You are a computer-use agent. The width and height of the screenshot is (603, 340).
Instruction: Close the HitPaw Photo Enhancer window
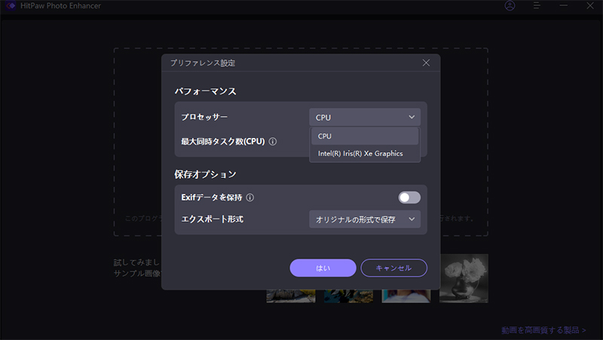pyautogui.click(x=590, y=6)
